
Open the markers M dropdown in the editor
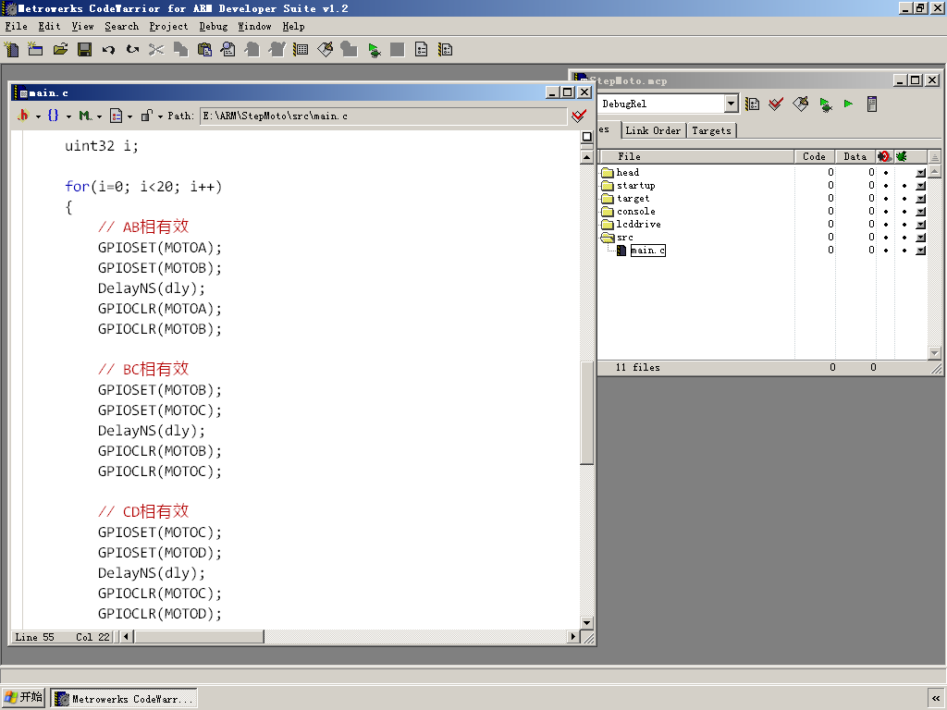(x=90, y=116)
